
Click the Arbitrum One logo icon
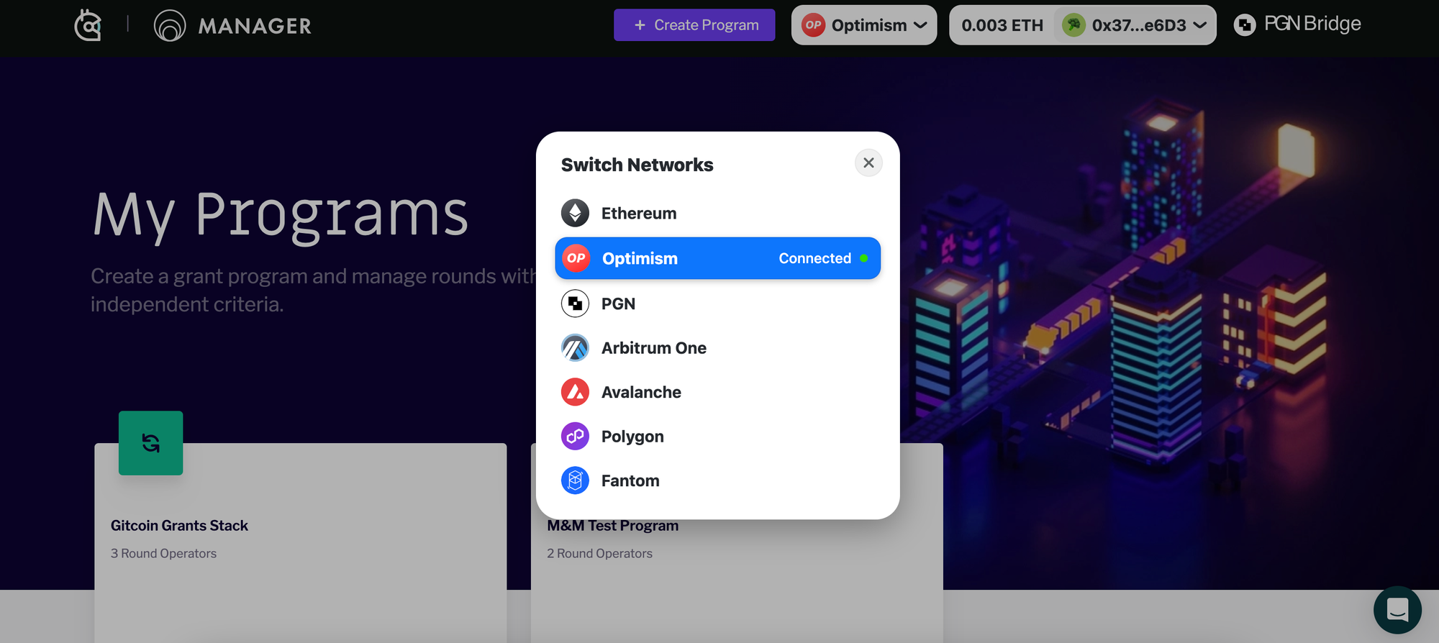click(x=575, y=348)
